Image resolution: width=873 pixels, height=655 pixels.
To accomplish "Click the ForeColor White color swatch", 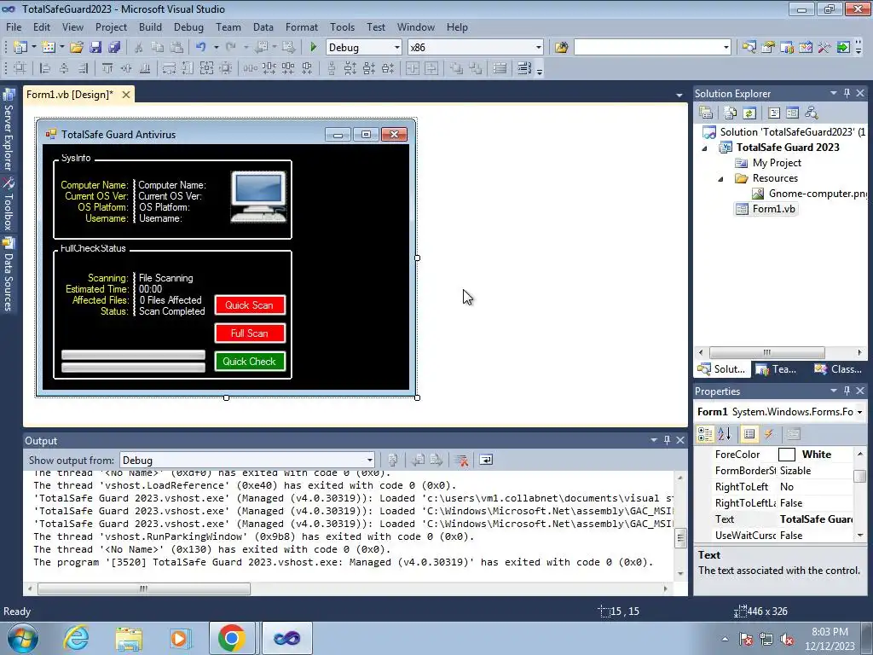I will click(x=786, y=455).
